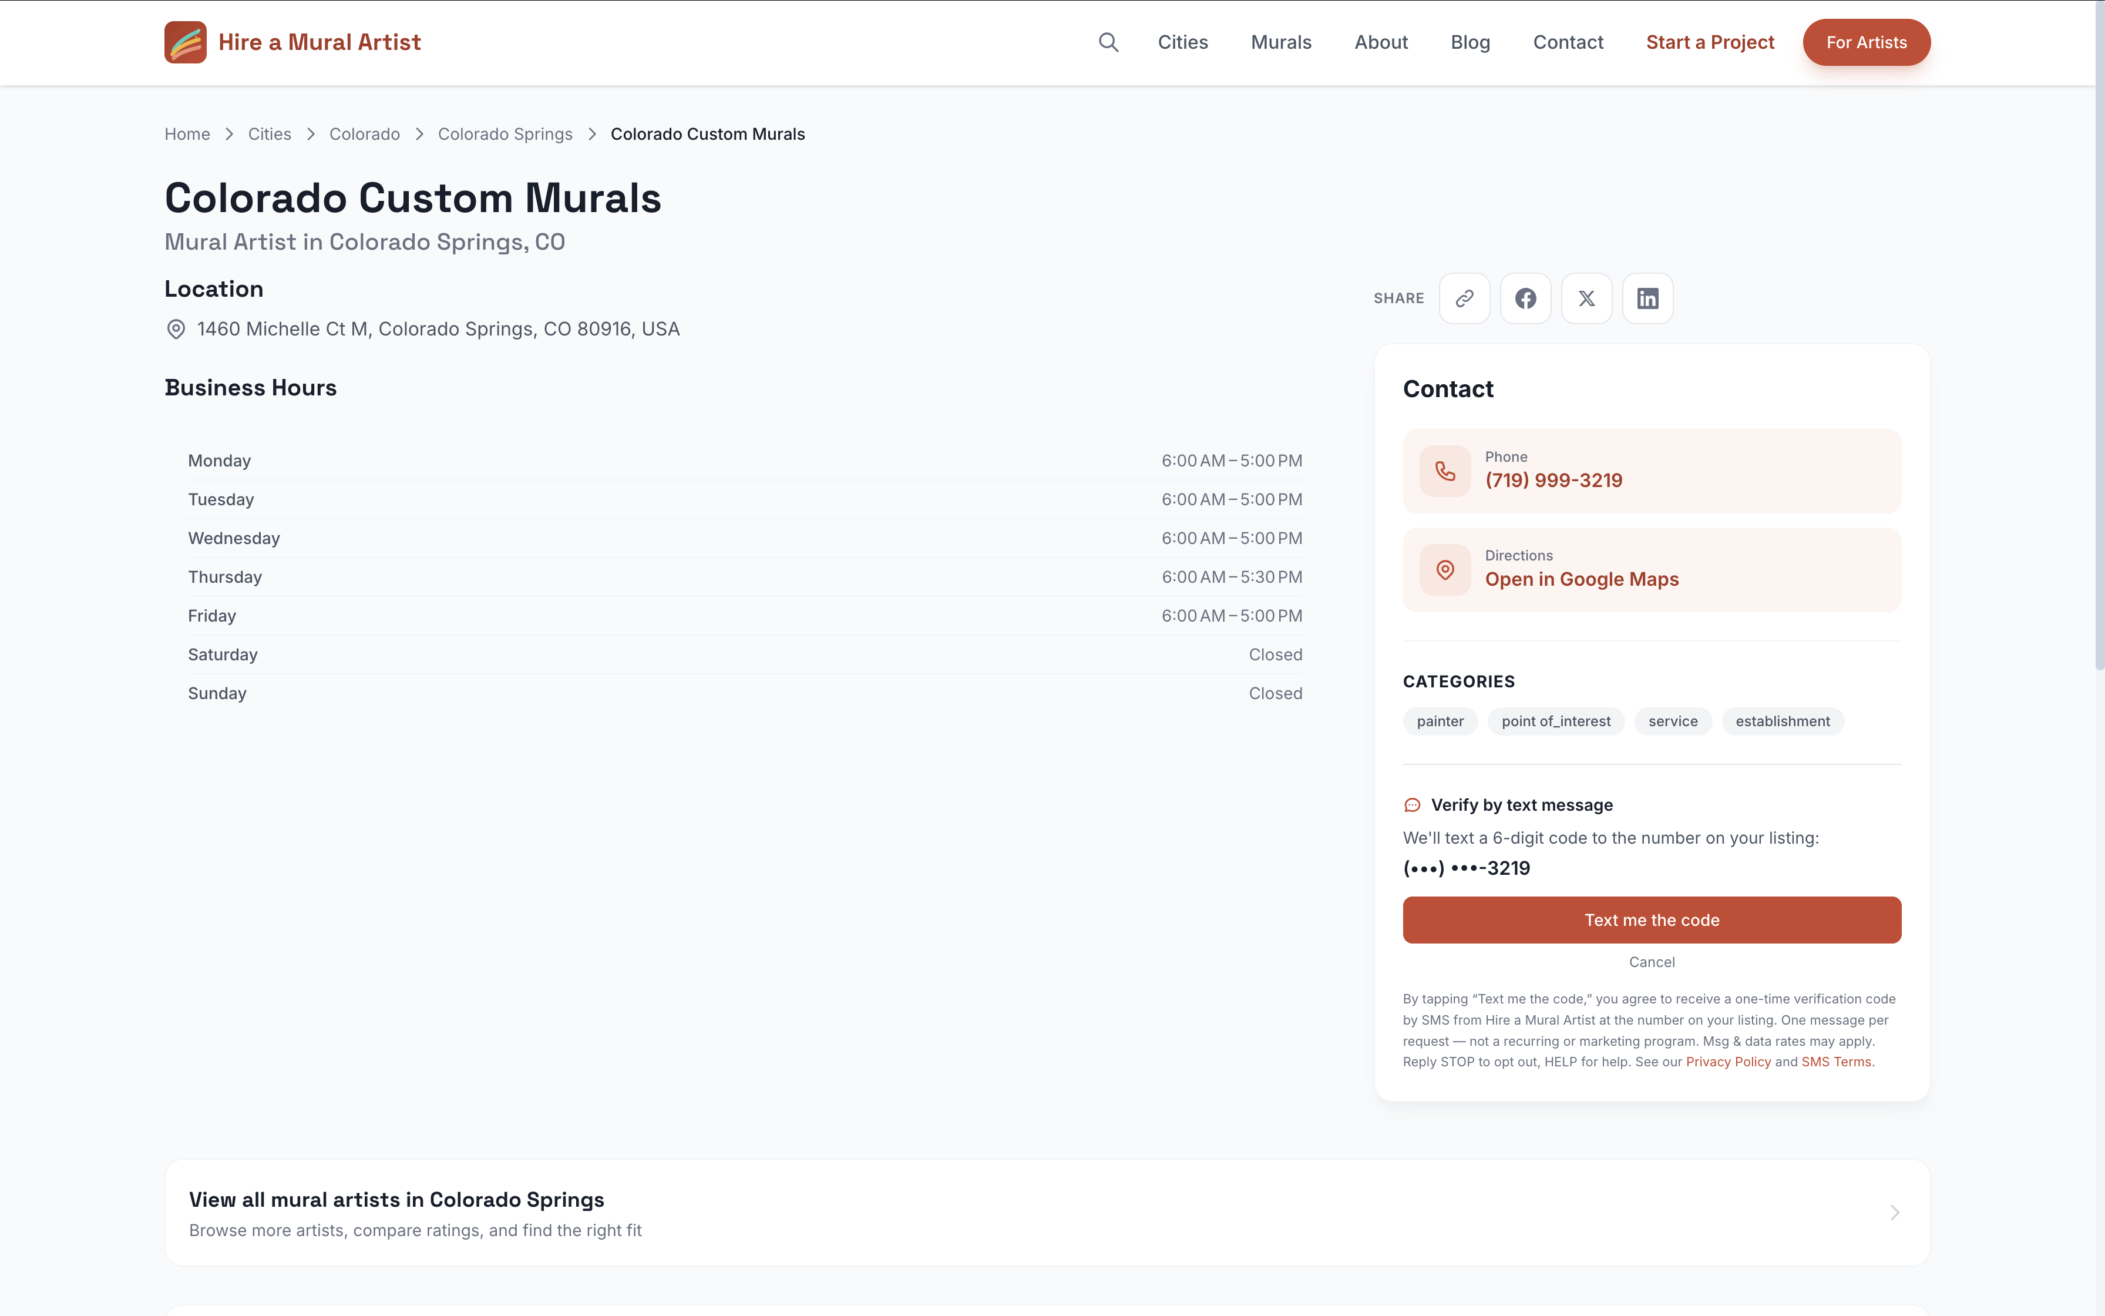Cancel the text verification

tap(1652, 962)
